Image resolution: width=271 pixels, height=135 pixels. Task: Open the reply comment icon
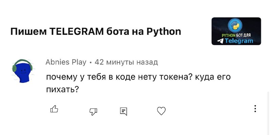124,111
